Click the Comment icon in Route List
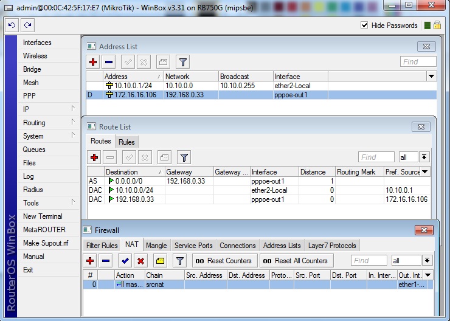 pyautogui.click(x=164, y=157)
